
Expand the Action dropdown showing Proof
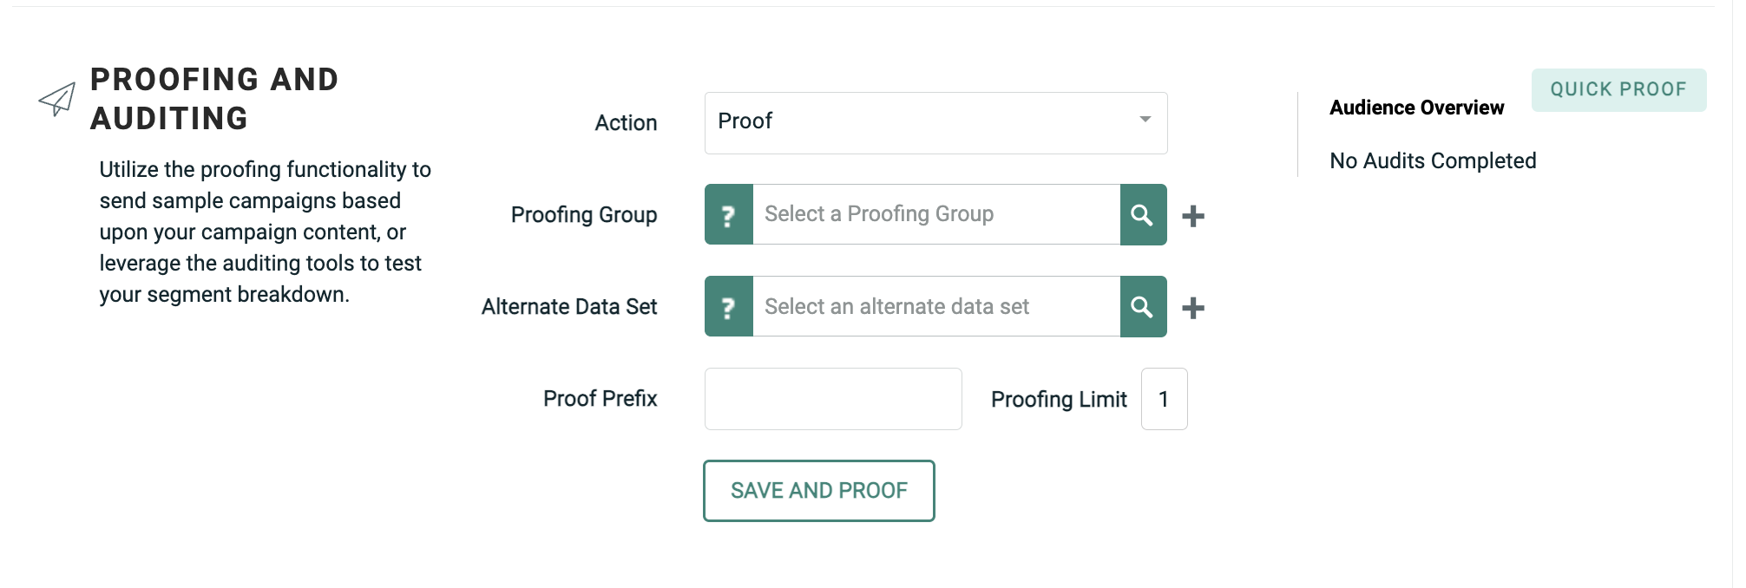935,123
